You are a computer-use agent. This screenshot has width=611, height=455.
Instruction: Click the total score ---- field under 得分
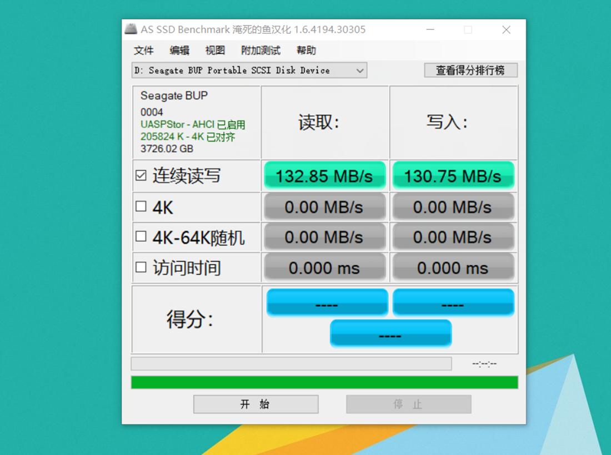click(390, 333)
